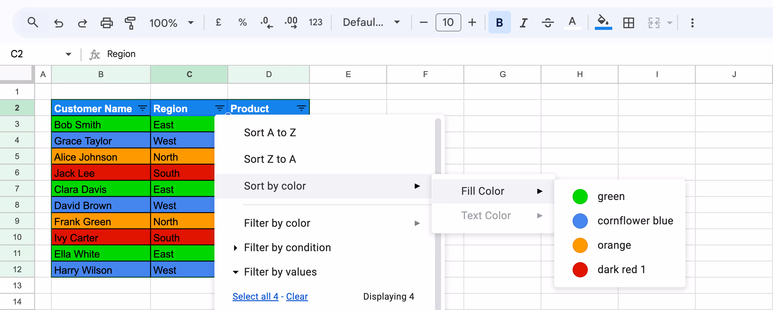Click the undo arrow icon
Viewport: 773px width, 310px height.
(x=58, y=23)
